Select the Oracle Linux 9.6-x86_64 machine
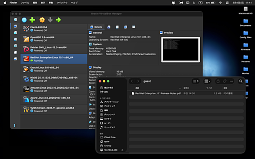Image resolution: width=255 pixels, height=159 pixels. click(x=54, y=69)
